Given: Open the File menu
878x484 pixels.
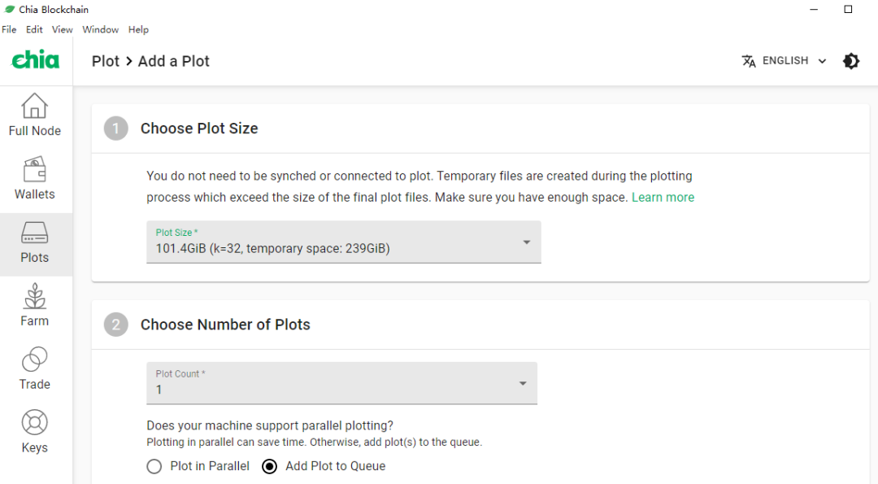Looking at the screenshot, I should click(x=9, y=29).
